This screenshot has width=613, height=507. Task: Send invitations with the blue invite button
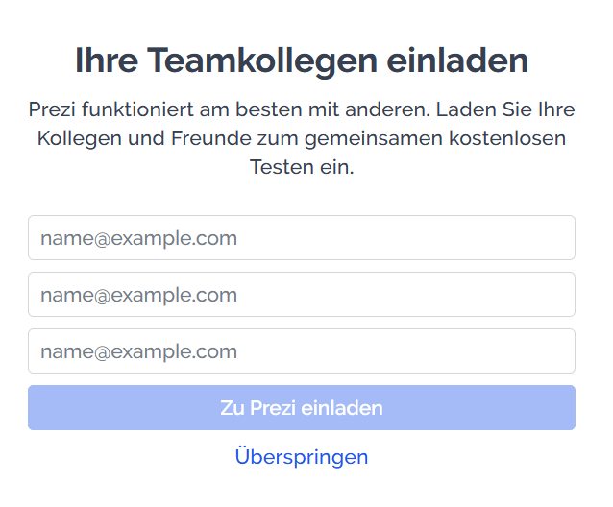[301, 408]
